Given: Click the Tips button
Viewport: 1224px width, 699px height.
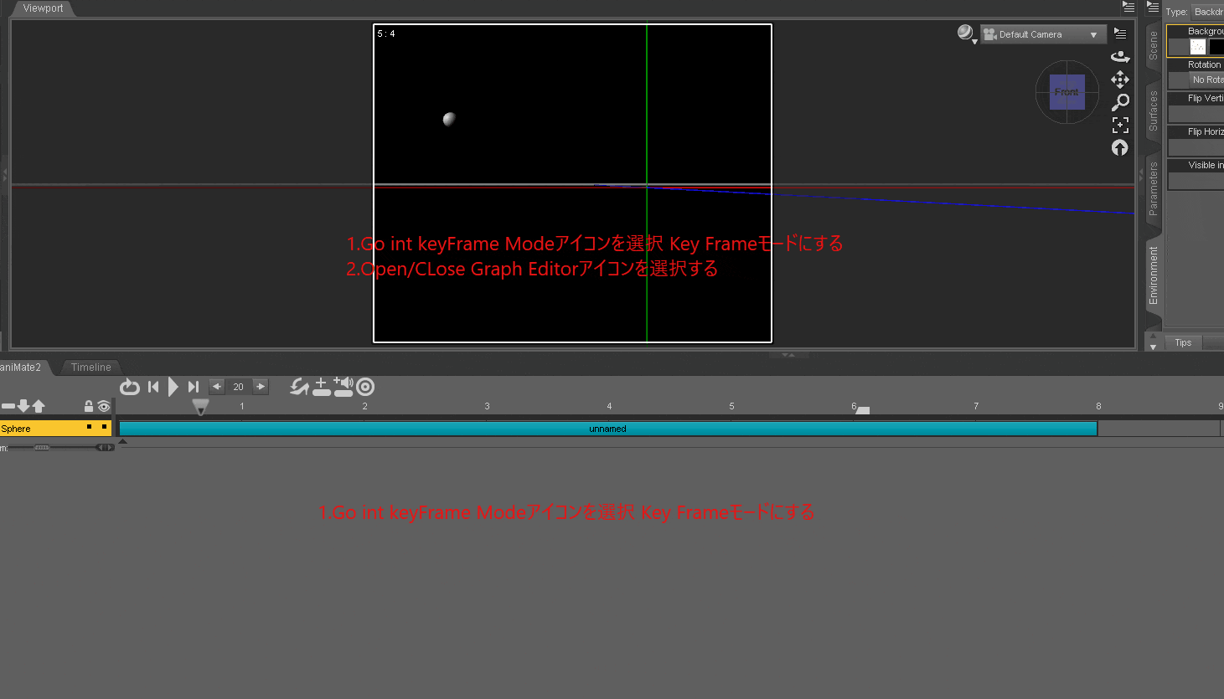Looking at the screenshot, I should pyautogui.click(x=1182, y=342).
